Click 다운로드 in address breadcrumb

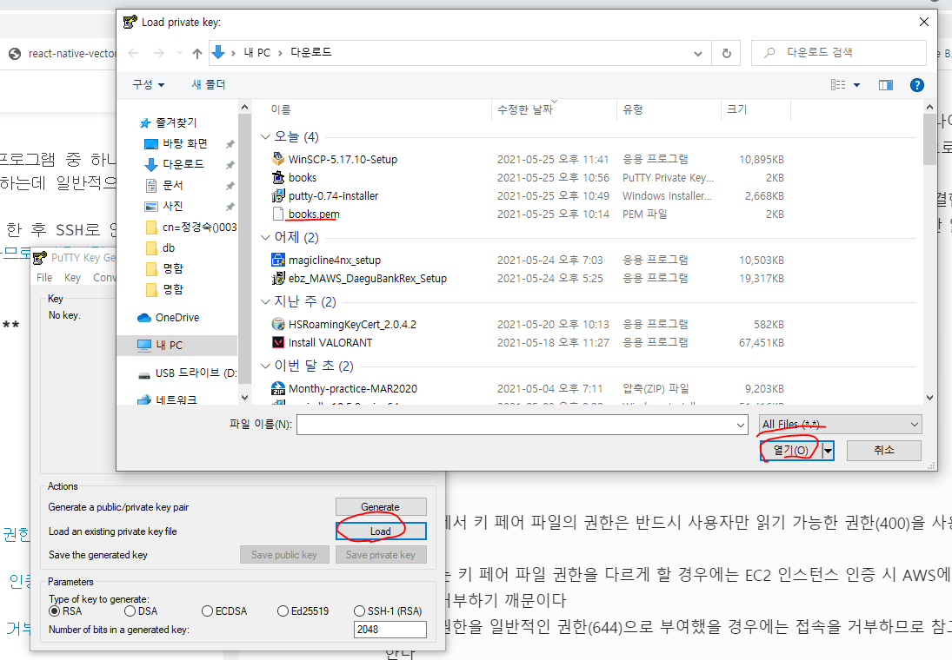click(311, 53)
